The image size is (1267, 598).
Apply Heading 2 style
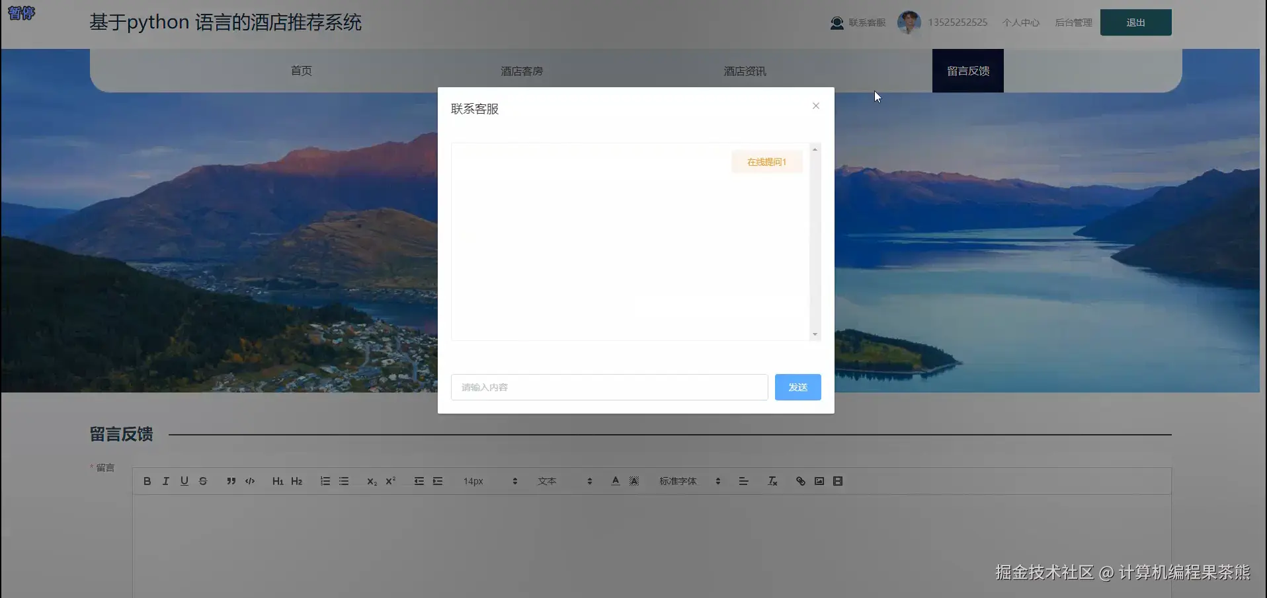297,481
